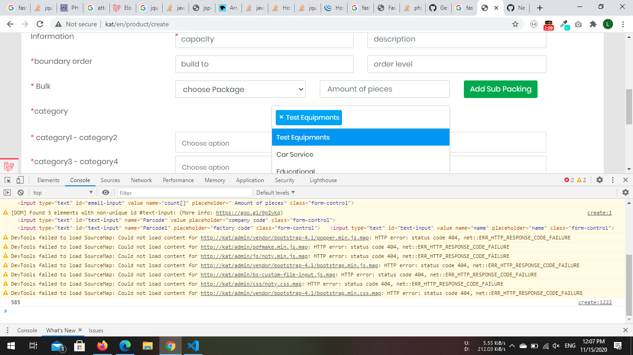The image size is (633, 355).
Task: Open Chrome's three-dot menu
Action: [623, 24]
